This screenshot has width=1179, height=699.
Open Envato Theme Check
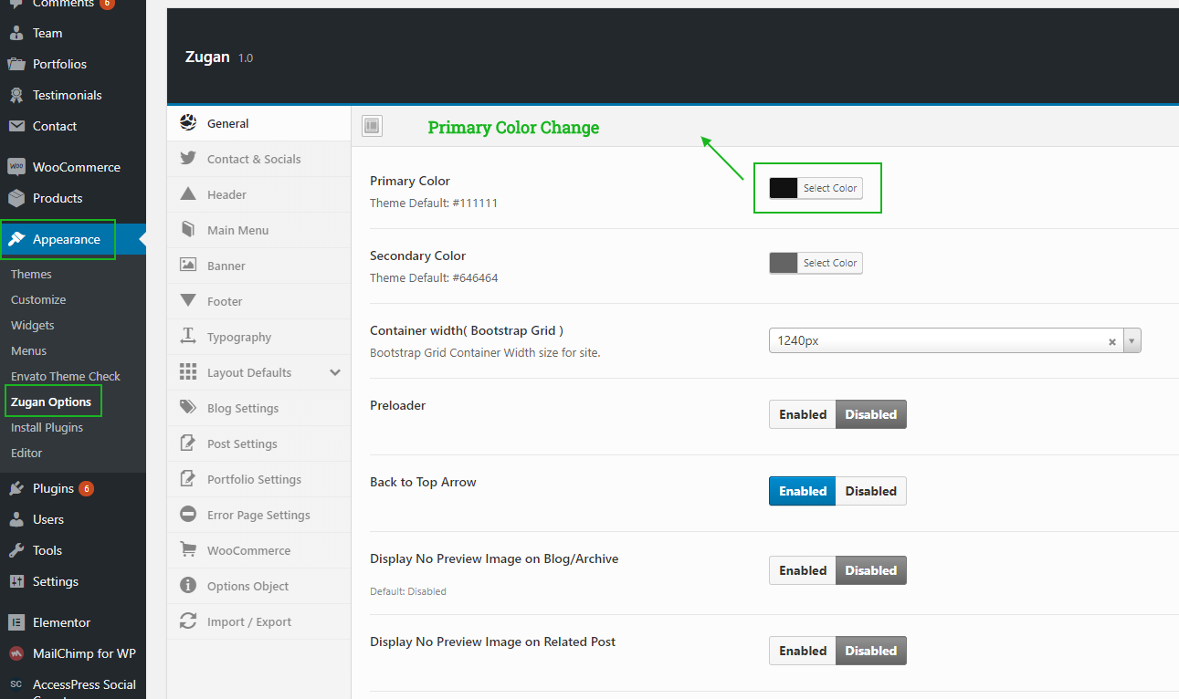click(66, 376)
